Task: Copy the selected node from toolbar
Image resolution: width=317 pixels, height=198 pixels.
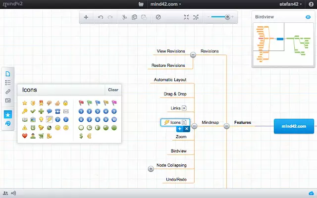Action: tap(134, 17)
